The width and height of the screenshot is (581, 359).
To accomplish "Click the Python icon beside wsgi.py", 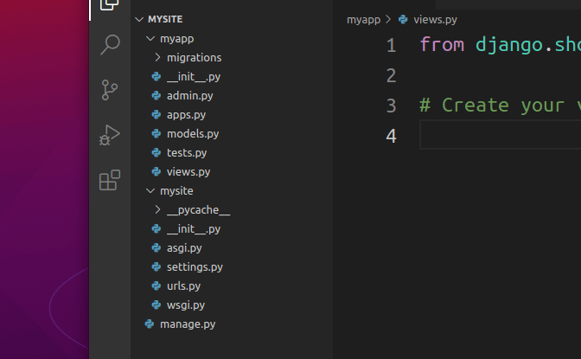I will [x=156, y=305].
